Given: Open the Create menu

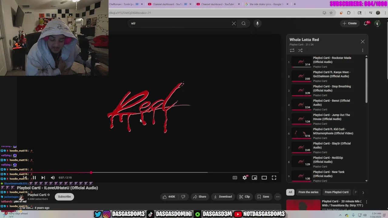Looking at the screenshot, I should tap(350, 23).
